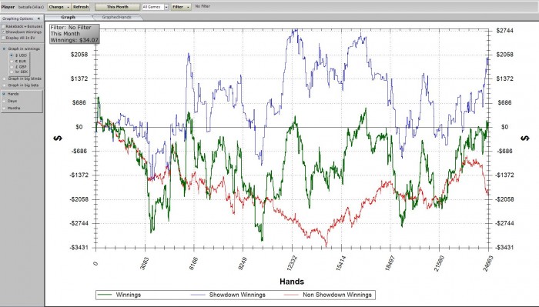Select £ GBP currency radio
Screen dimensions: 539x307
coord(12,67)
